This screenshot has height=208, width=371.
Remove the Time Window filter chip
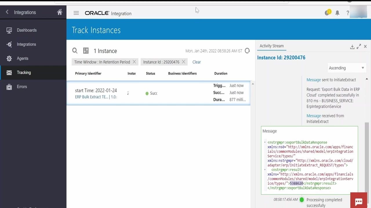pyautogui.click(x=134, y=62)
